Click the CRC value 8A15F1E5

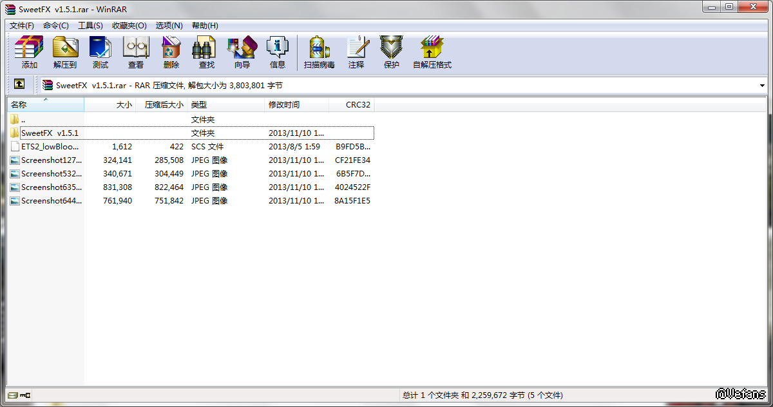click(x=352, y=200)
